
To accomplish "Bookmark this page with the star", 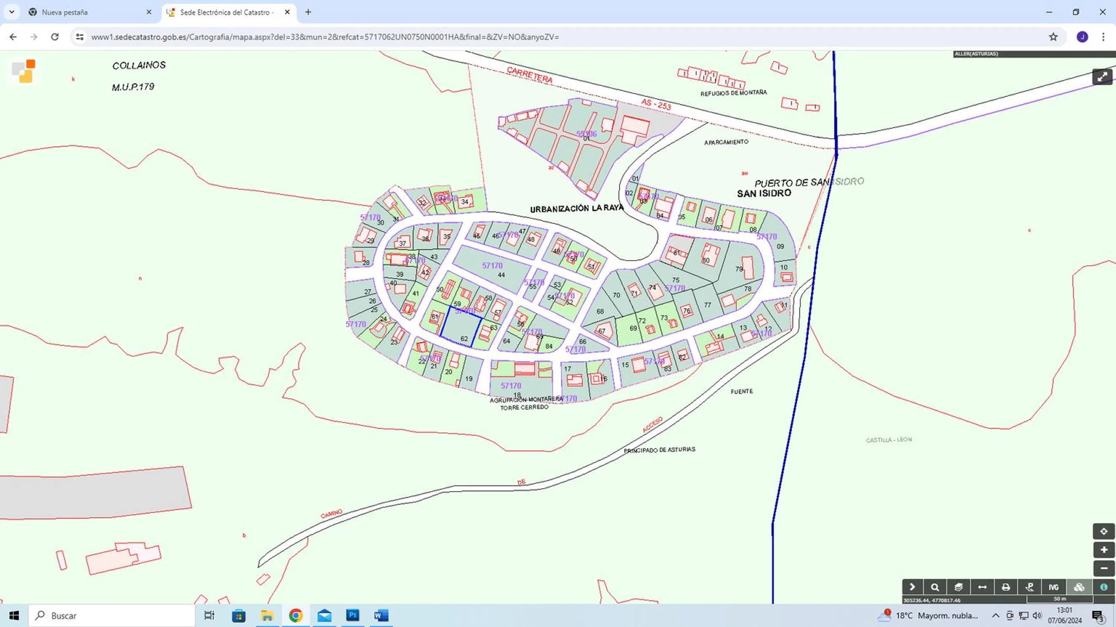I will [x=1053, y=37].
